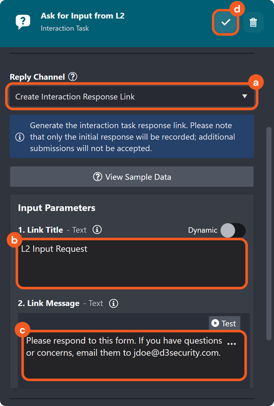Screen dimensions: 274x406
Task: Delete the task using the trash icon
Action: tap(253, 22)
